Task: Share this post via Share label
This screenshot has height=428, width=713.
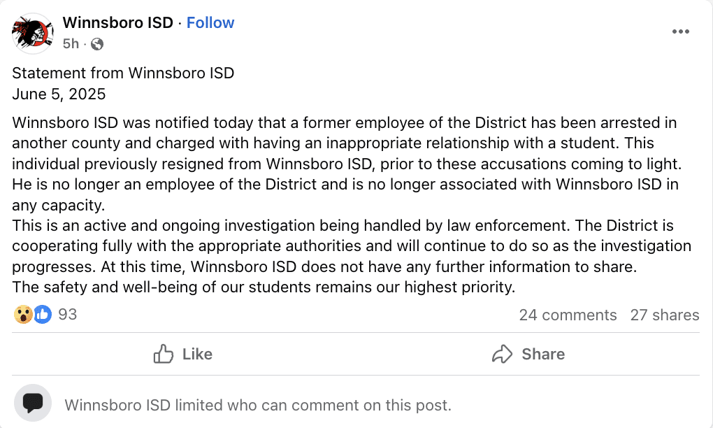Action: pyautogui.click(x=543, y=355)
